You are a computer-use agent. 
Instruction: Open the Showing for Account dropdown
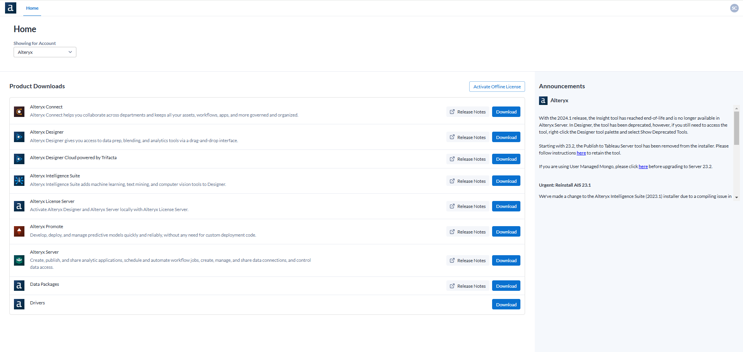click(x=45, y=52)
